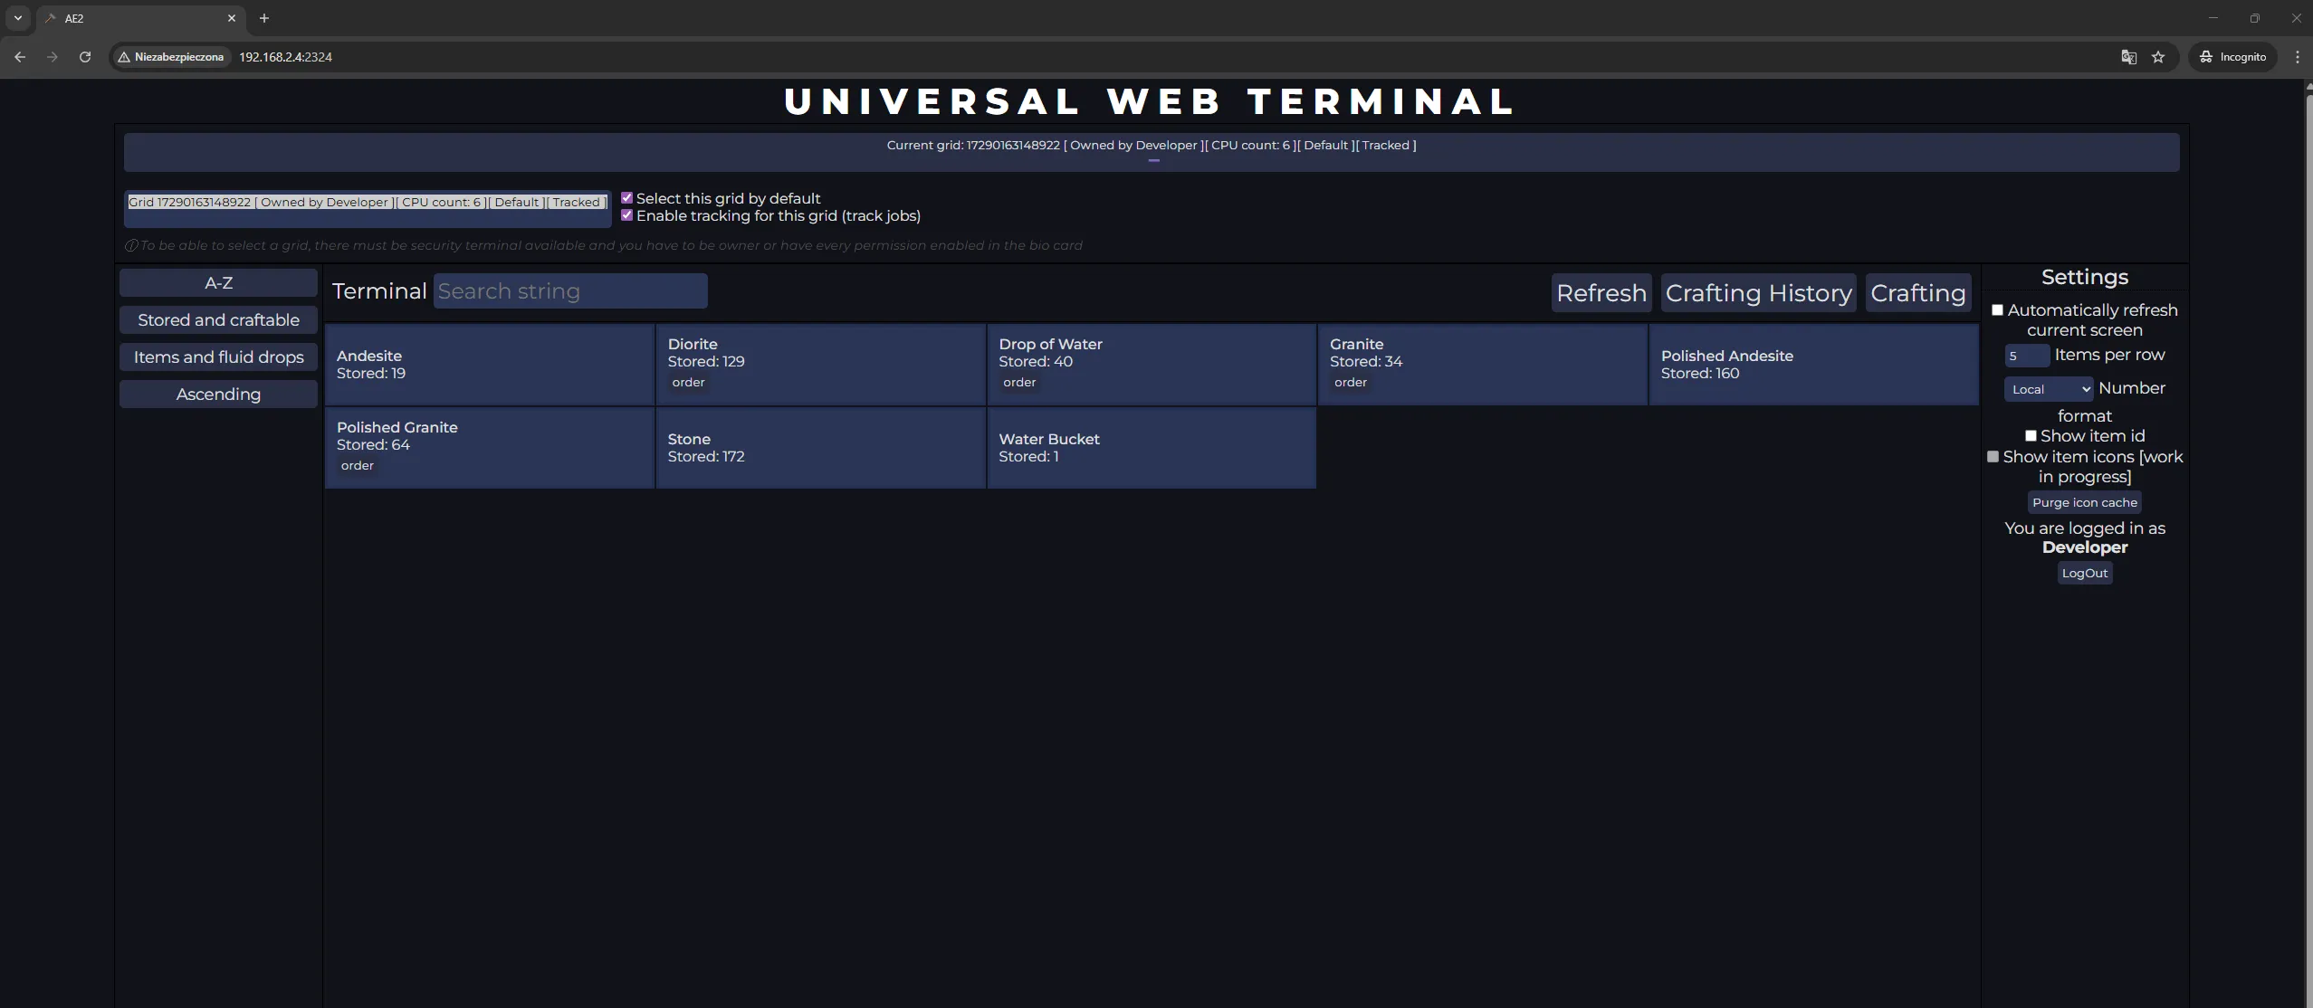Click the Incognito profile indicator
The image size is (2313, 1008).
pos(2232,56)
